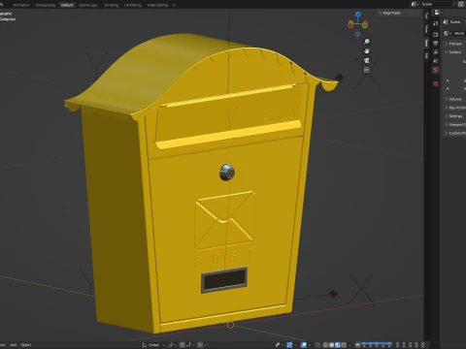Open the scene browse dropdown icon
This screenshot has width=466, height=349.
click(x=415, y=4)
